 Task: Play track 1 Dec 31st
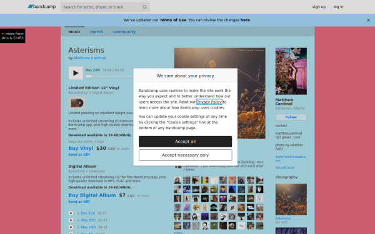click(71, 213)
